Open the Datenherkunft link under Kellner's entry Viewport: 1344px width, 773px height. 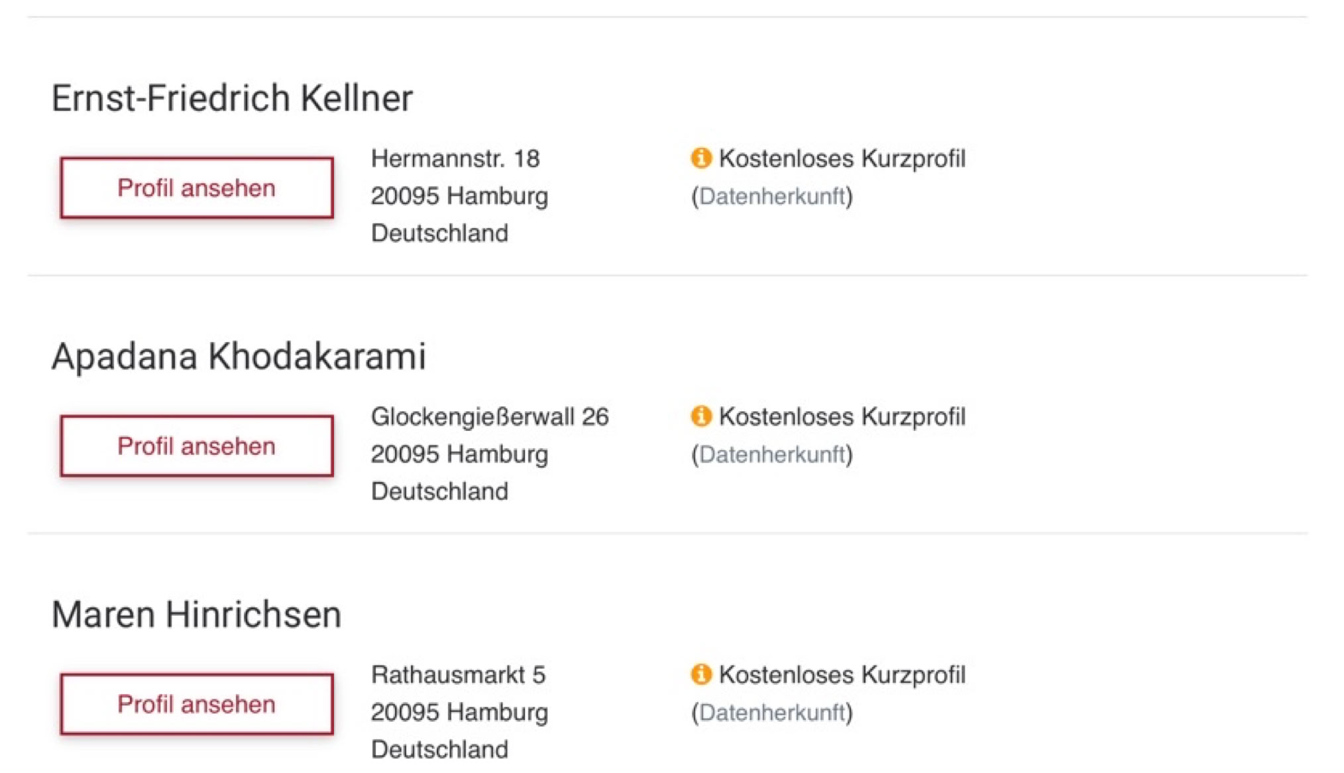click(x=771, y=196)
